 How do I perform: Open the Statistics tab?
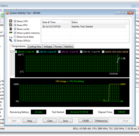point(69,46)
